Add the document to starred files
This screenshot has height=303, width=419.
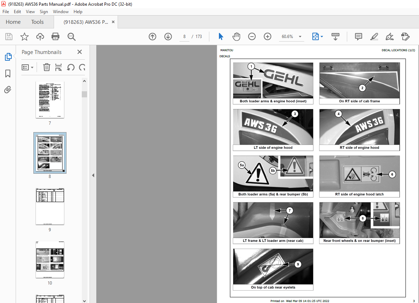pos(24,37)
